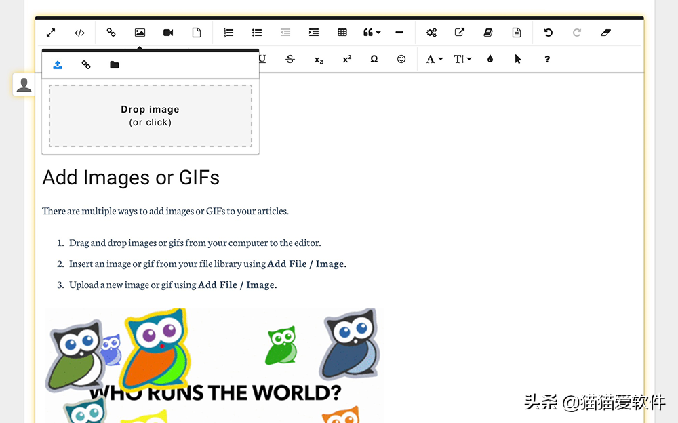Switch to insert image by URL tab
The image size is (678, 423).
(86, 65)
